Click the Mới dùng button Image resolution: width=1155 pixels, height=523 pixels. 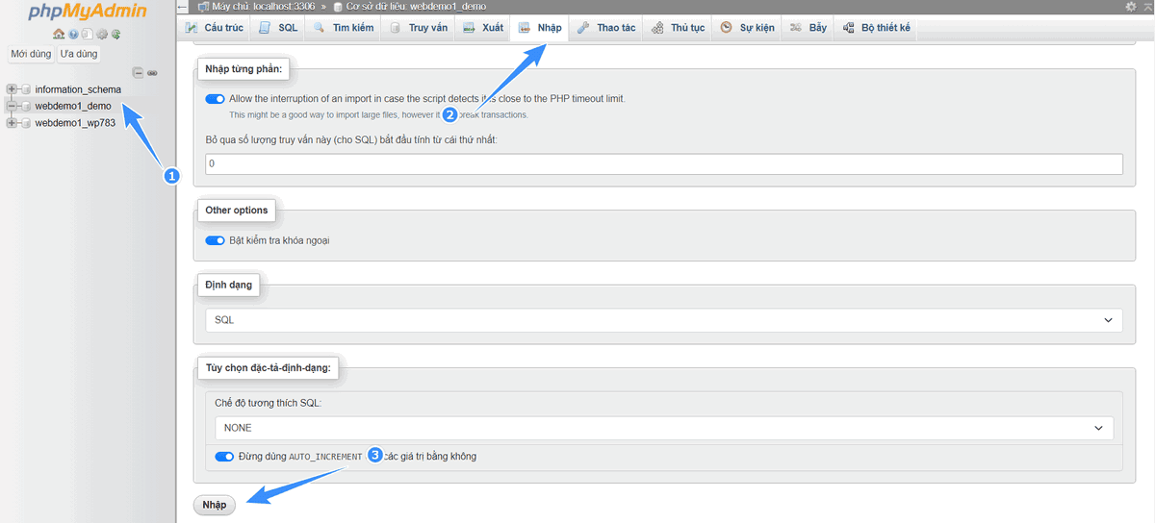[x=31, y=54]
